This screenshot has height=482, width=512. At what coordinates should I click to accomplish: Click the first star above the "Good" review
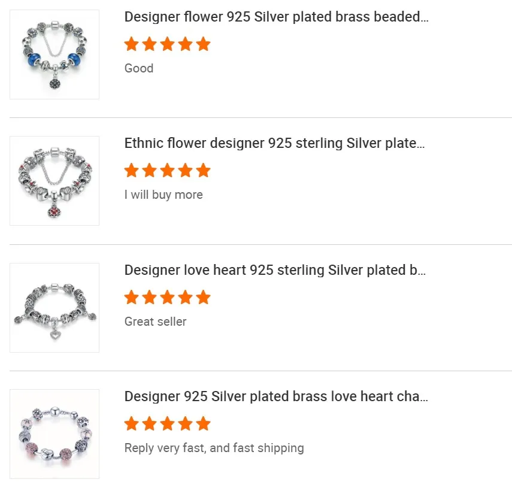132,44
